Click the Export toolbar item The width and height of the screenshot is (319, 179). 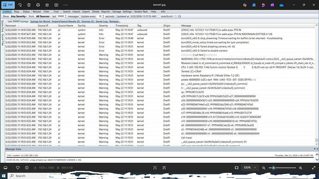[86, 12]
